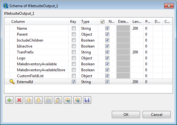Toggle Nullable checkbox for Logo row
This screenshot has width=177, height=125.
[x=107, y=58]
